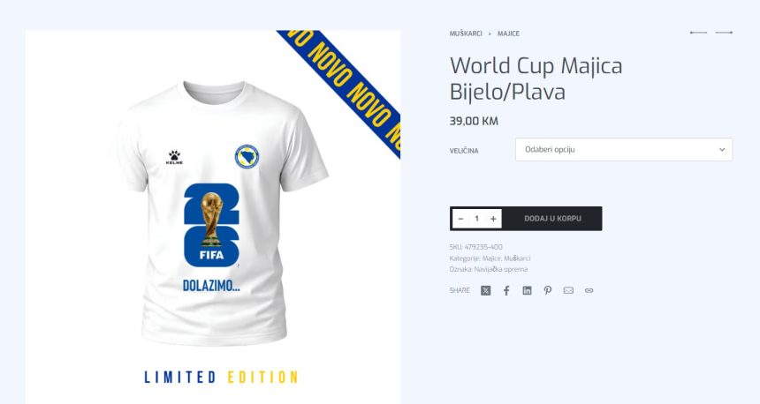Viewport: 760px width, 404px height.
Task: Share product on Facebook
Action: click(506, 290)
